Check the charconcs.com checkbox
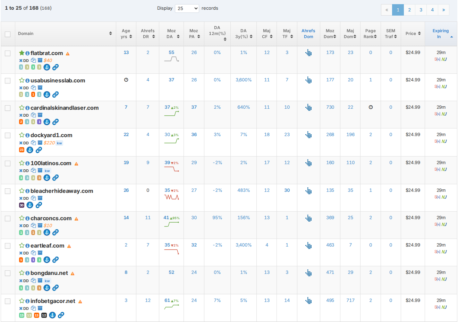Screen dimensions: 458x322 (8, 218)
